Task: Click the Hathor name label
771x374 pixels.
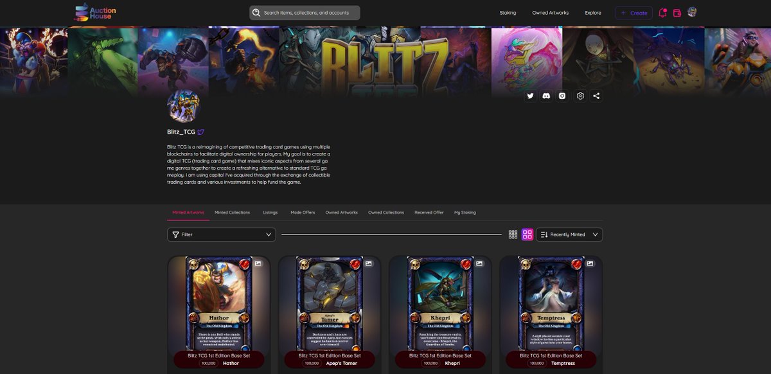Action: [231, 363]
